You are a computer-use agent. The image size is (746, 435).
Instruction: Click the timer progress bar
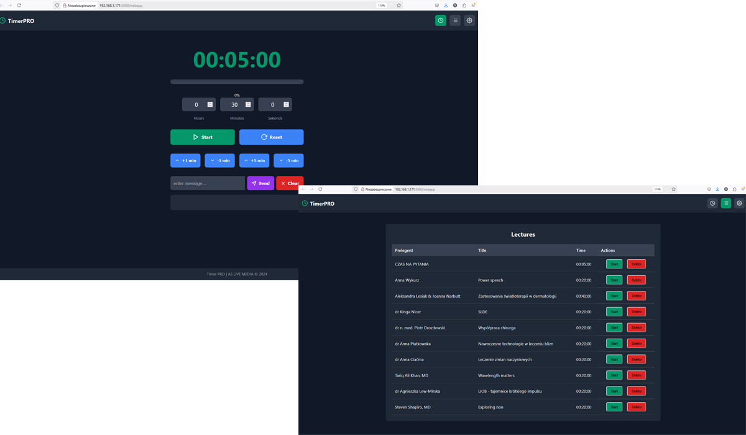[237, 81]
